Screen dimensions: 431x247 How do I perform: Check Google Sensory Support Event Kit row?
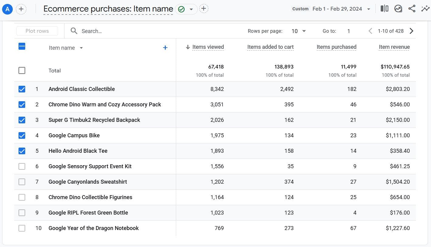tap(22, 166)
